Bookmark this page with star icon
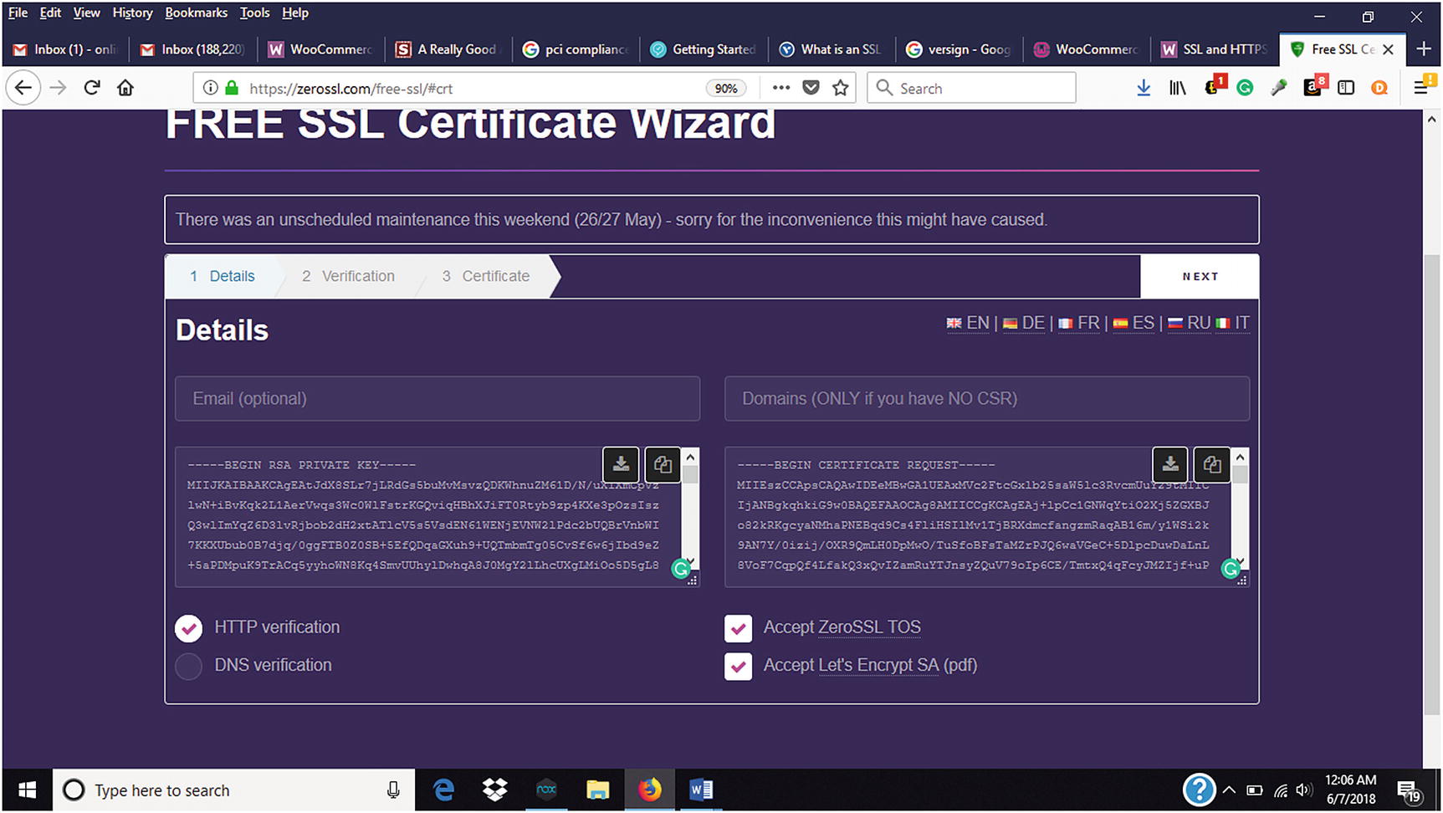 [x=841, y=88]
